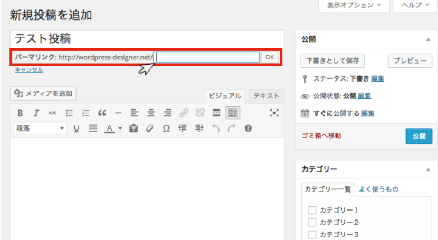
Task: Open the 段落 paragraph format dropdown
Action: pos(40,128)
